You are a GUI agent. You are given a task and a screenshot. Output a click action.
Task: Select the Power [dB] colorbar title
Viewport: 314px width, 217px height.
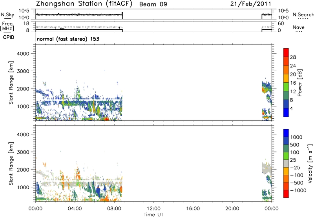(299, 83)
